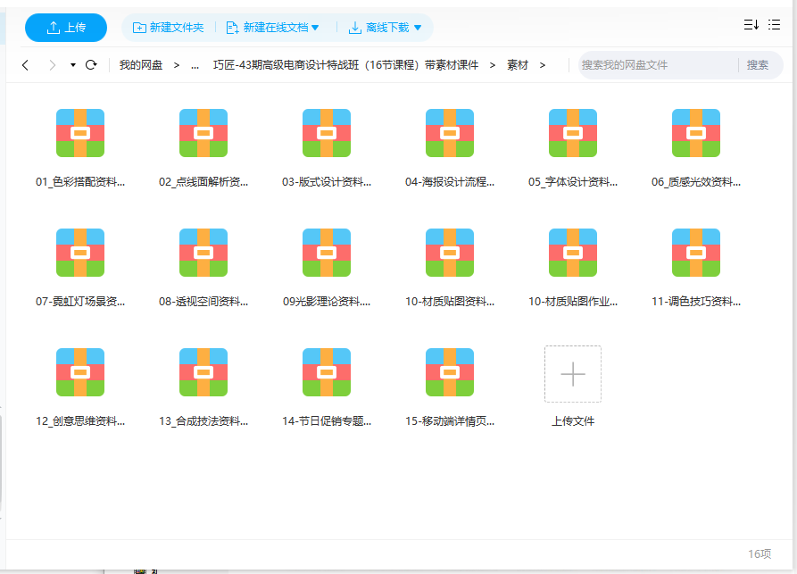Click the 12_创意思维资料... file name

pos(80,420)
